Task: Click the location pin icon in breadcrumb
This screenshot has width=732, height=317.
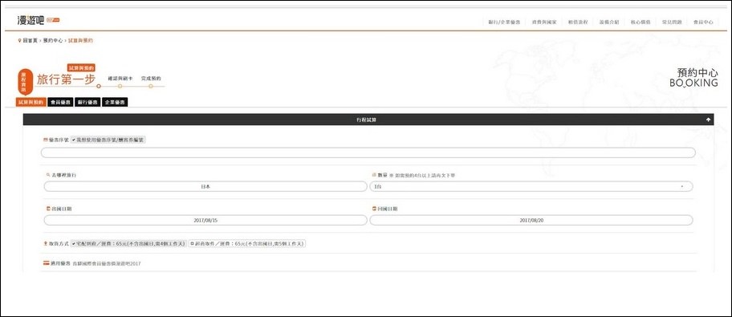Action: [19, 41]
